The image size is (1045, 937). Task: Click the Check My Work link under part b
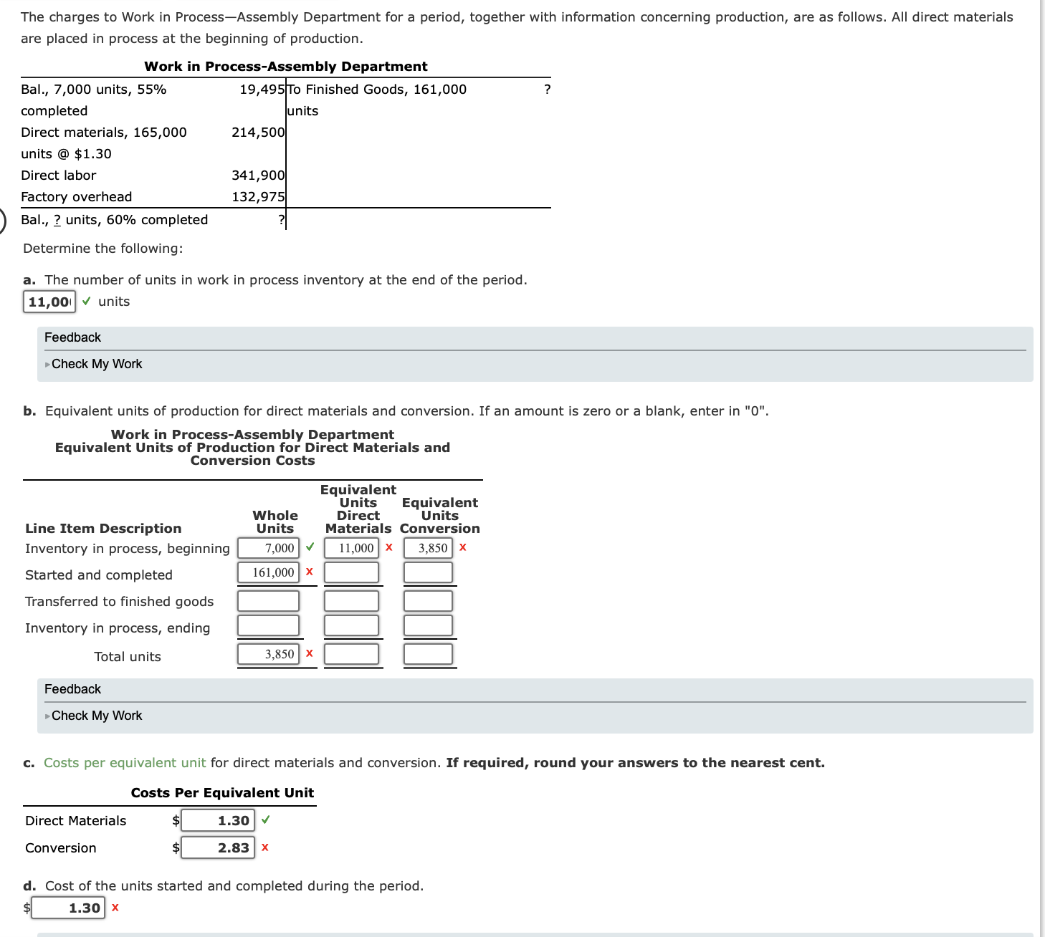pyautogui.click(x=96, y=715)
